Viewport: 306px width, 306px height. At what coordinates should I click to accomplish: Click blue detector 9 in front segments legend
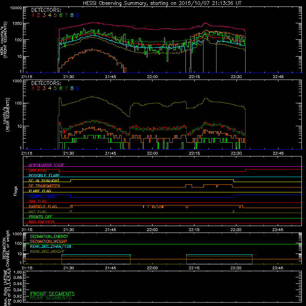coord(78,15)
